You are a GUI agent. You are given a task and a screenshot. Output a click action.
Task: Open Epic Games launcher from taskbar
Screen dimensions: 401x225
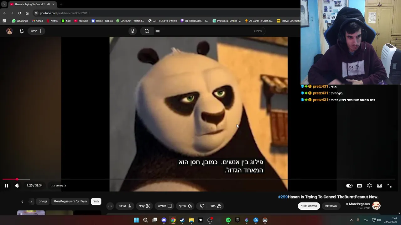(237, 220)
